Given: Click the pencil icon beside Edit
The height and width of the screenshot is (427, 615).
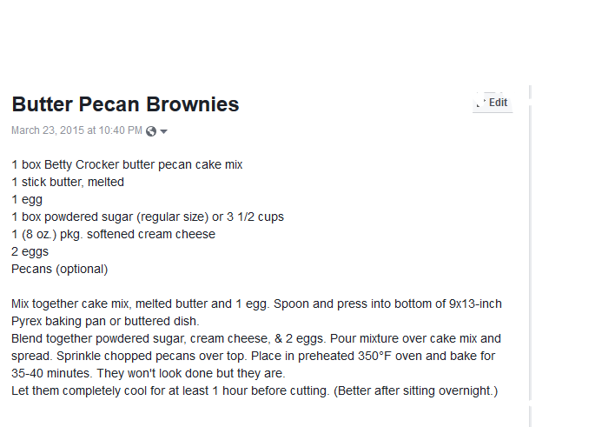Looking at the screenshot, I should pyautogui.click(x=479, y=103).
